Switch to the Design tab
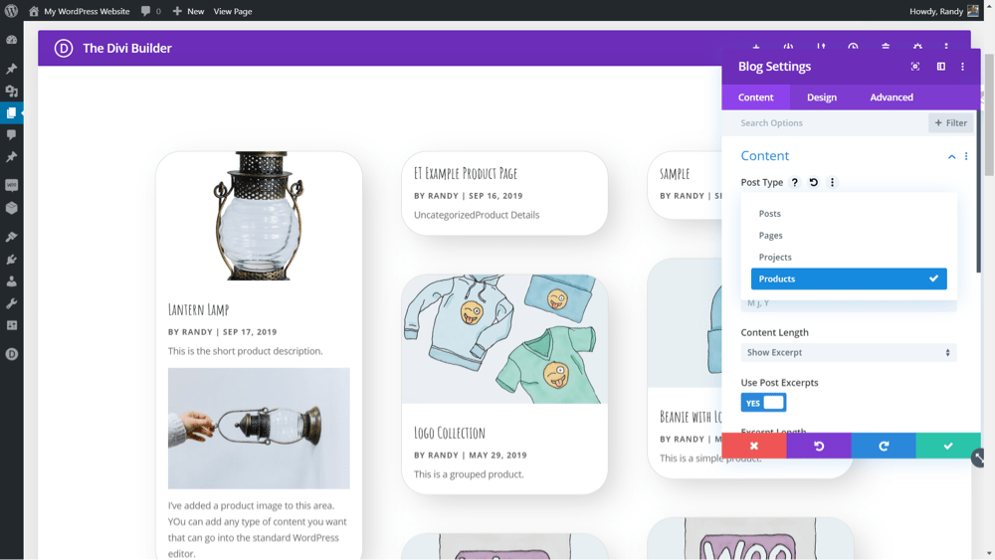The width and height of the screenshot is (995, 560). coord(822,97)
